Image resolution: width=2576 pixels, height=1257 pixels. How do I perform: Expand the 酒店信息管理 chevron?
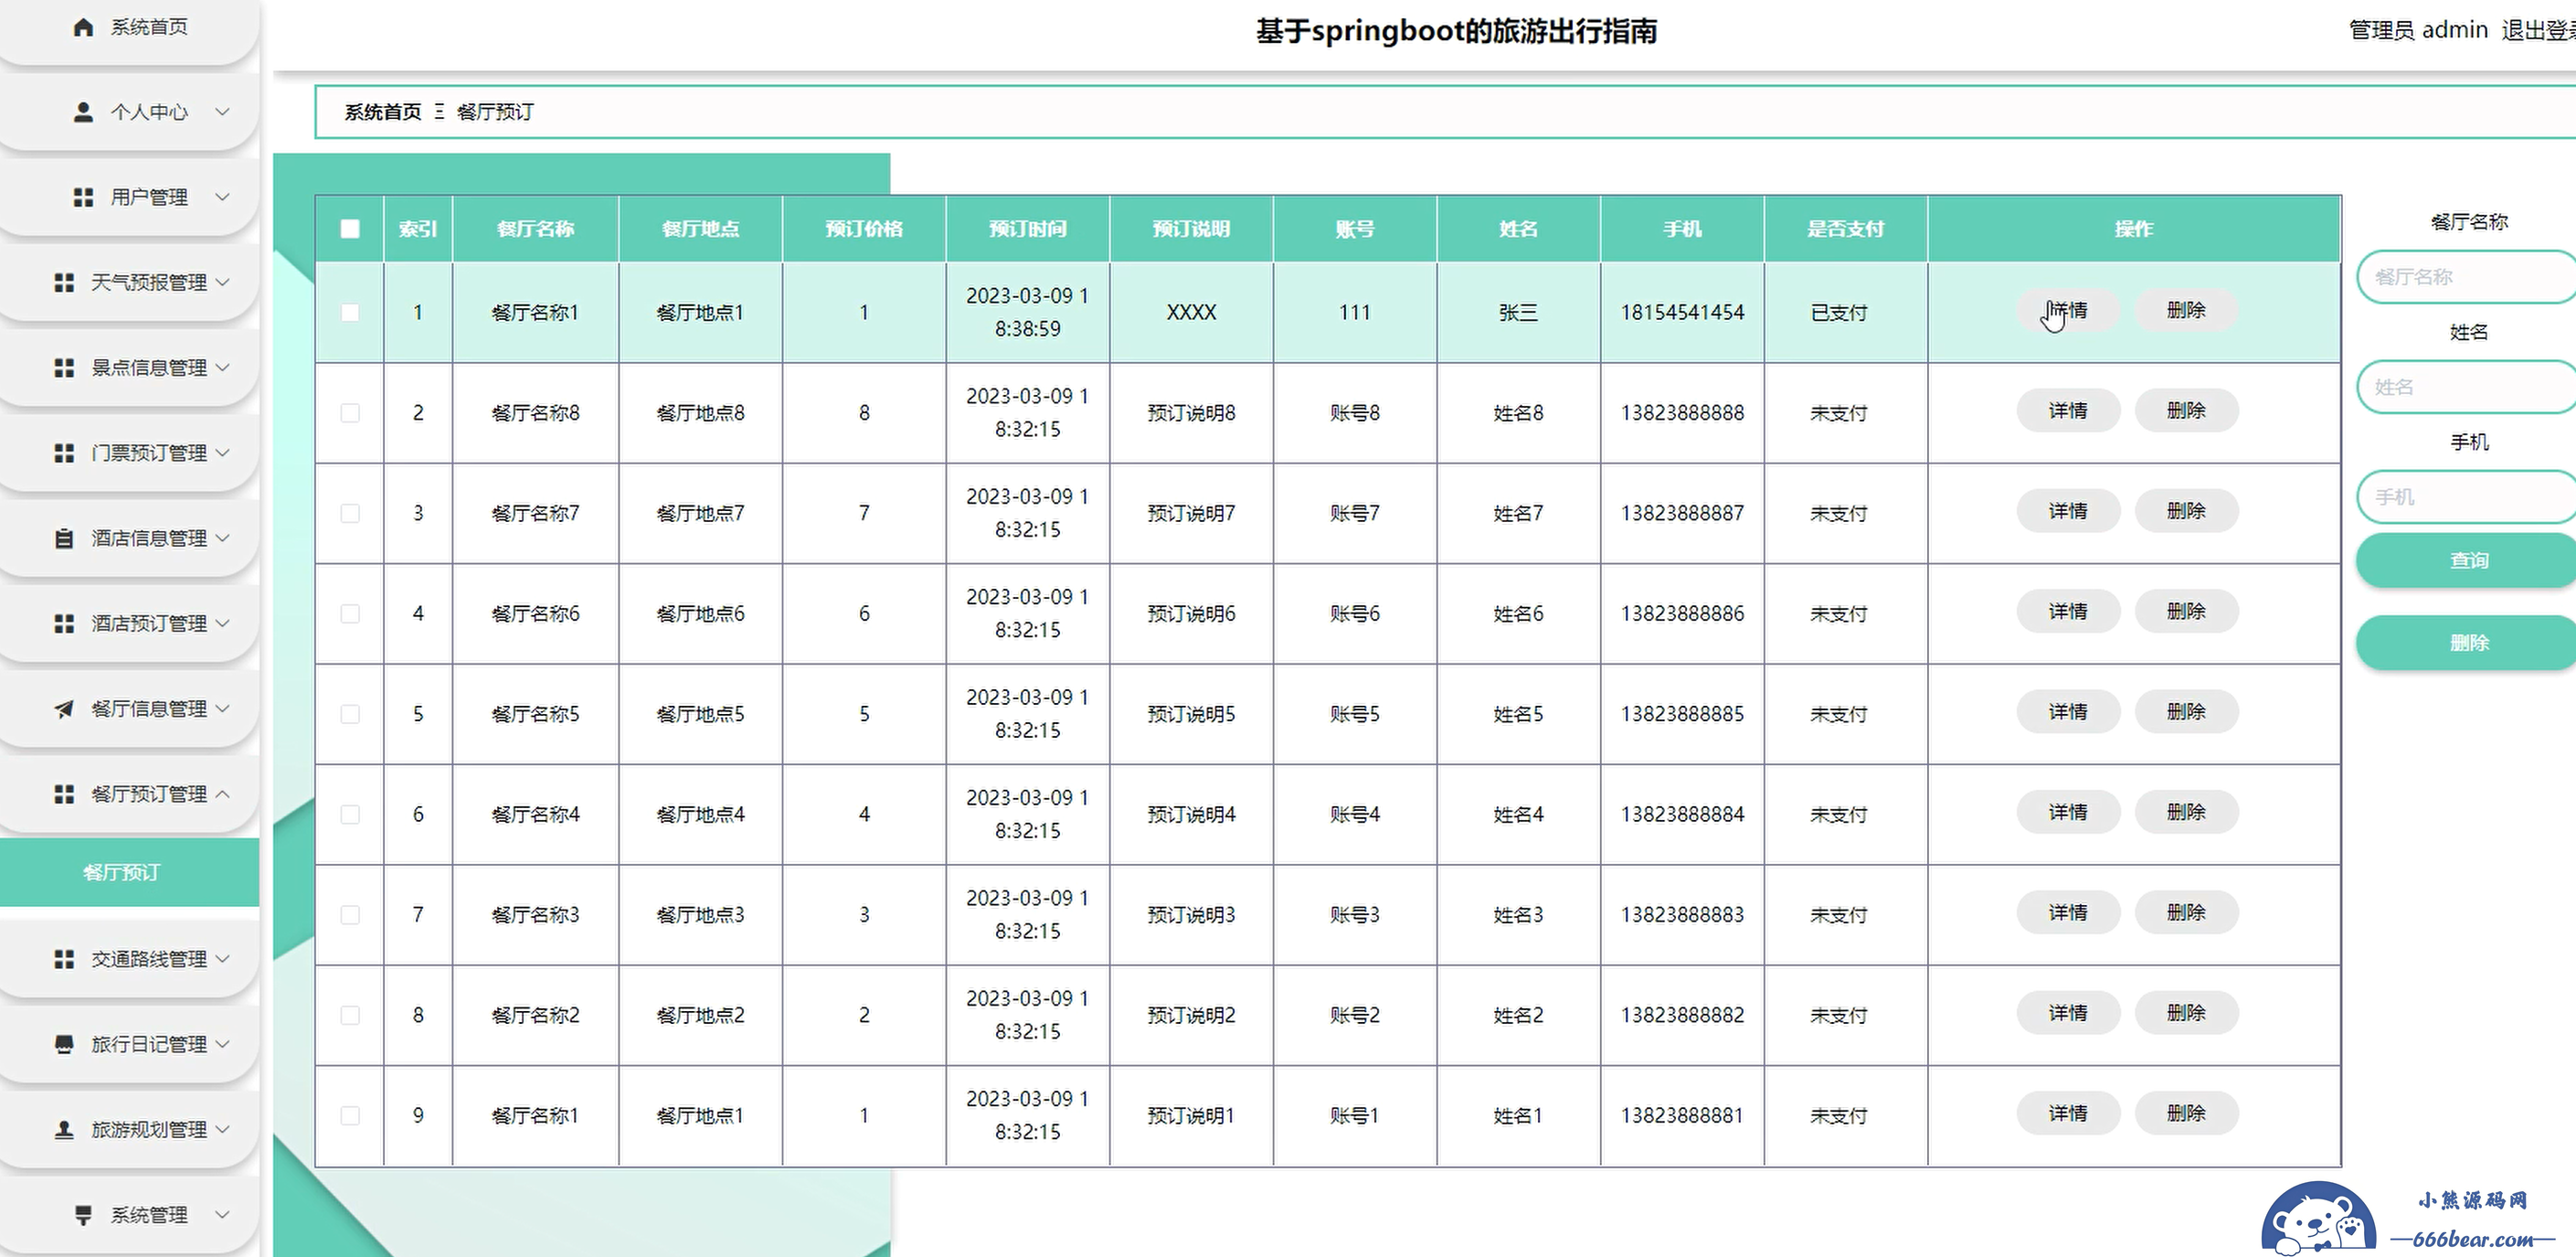[x=223, y=538]
